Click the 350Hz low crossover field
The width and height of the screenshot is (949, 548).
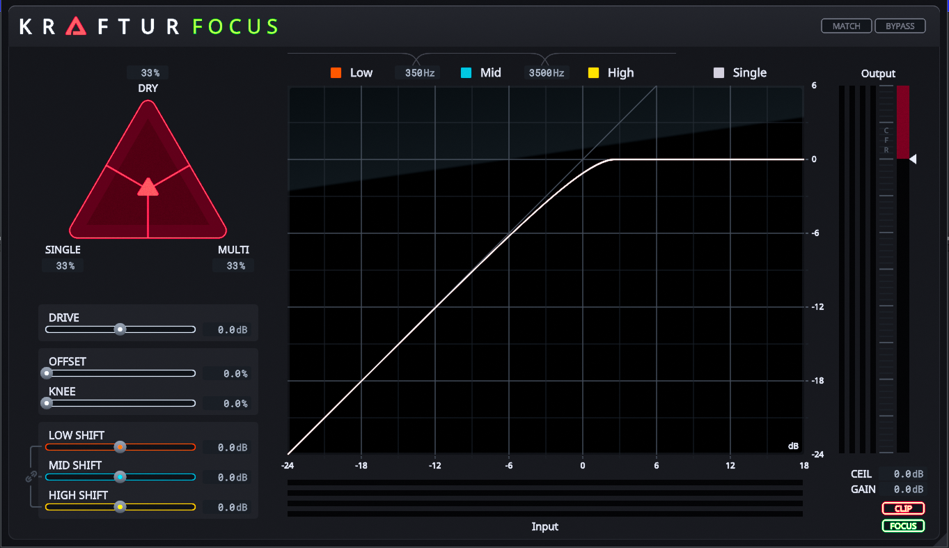pyautogui.click(x=417, y=73)
